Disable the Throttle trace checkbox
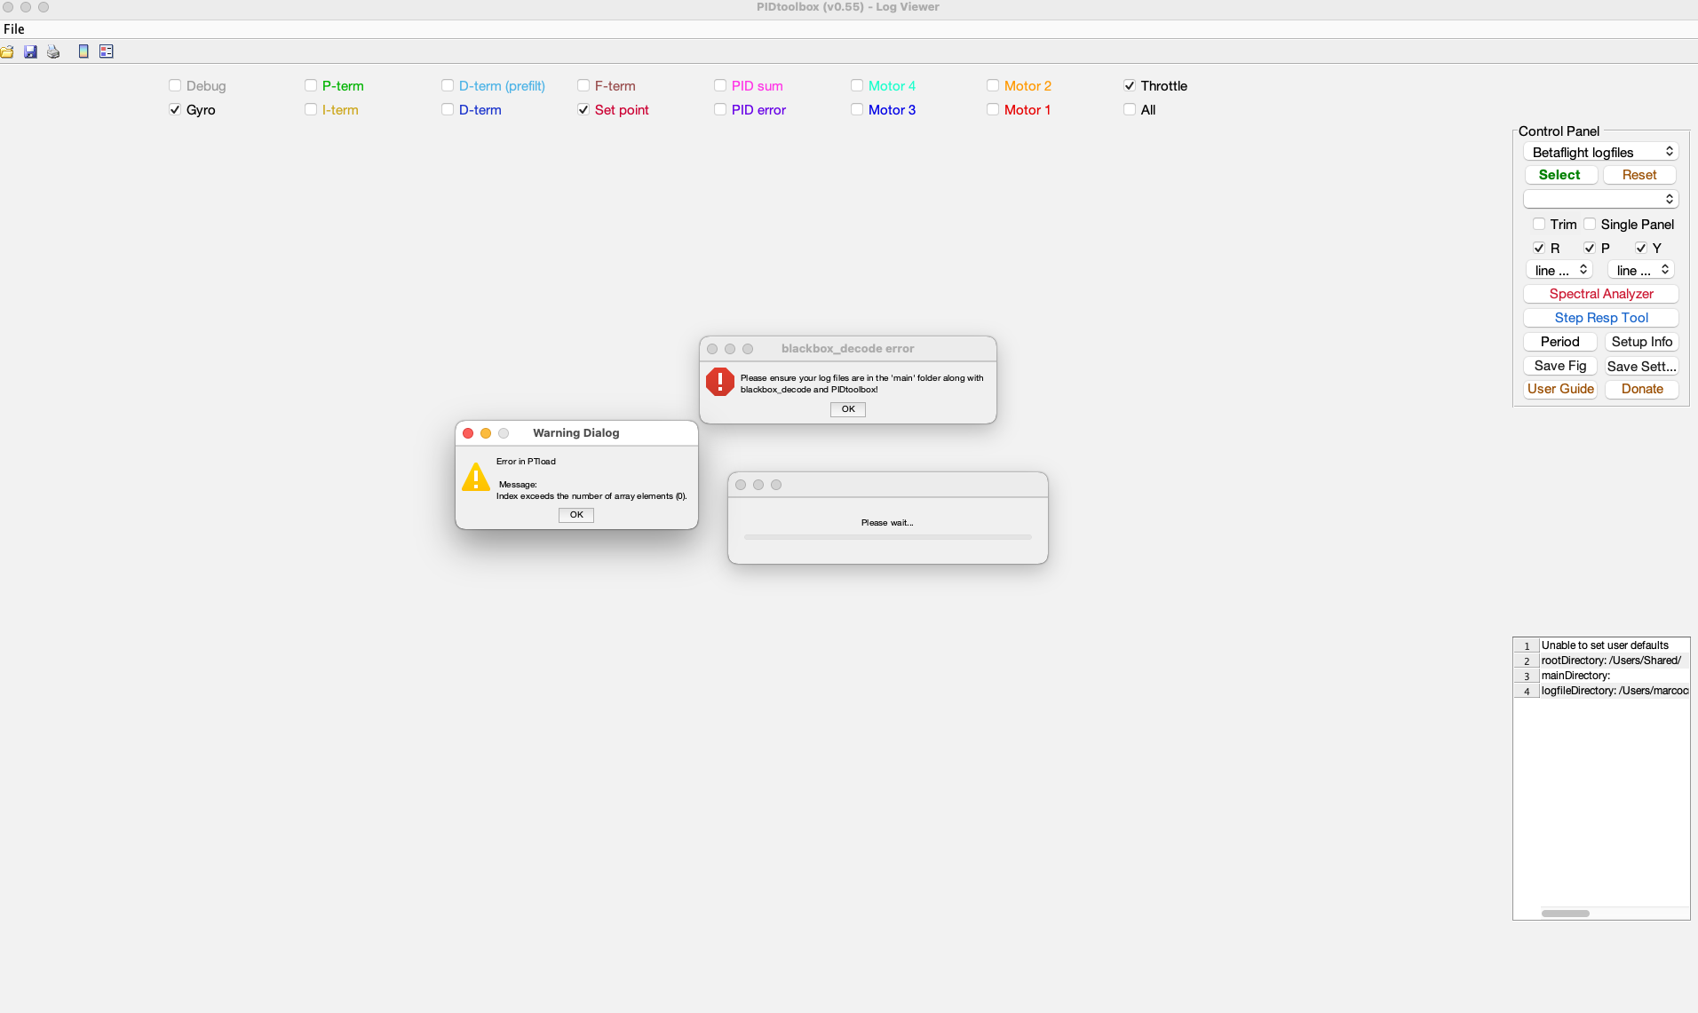 click(x=1128, y=85)
